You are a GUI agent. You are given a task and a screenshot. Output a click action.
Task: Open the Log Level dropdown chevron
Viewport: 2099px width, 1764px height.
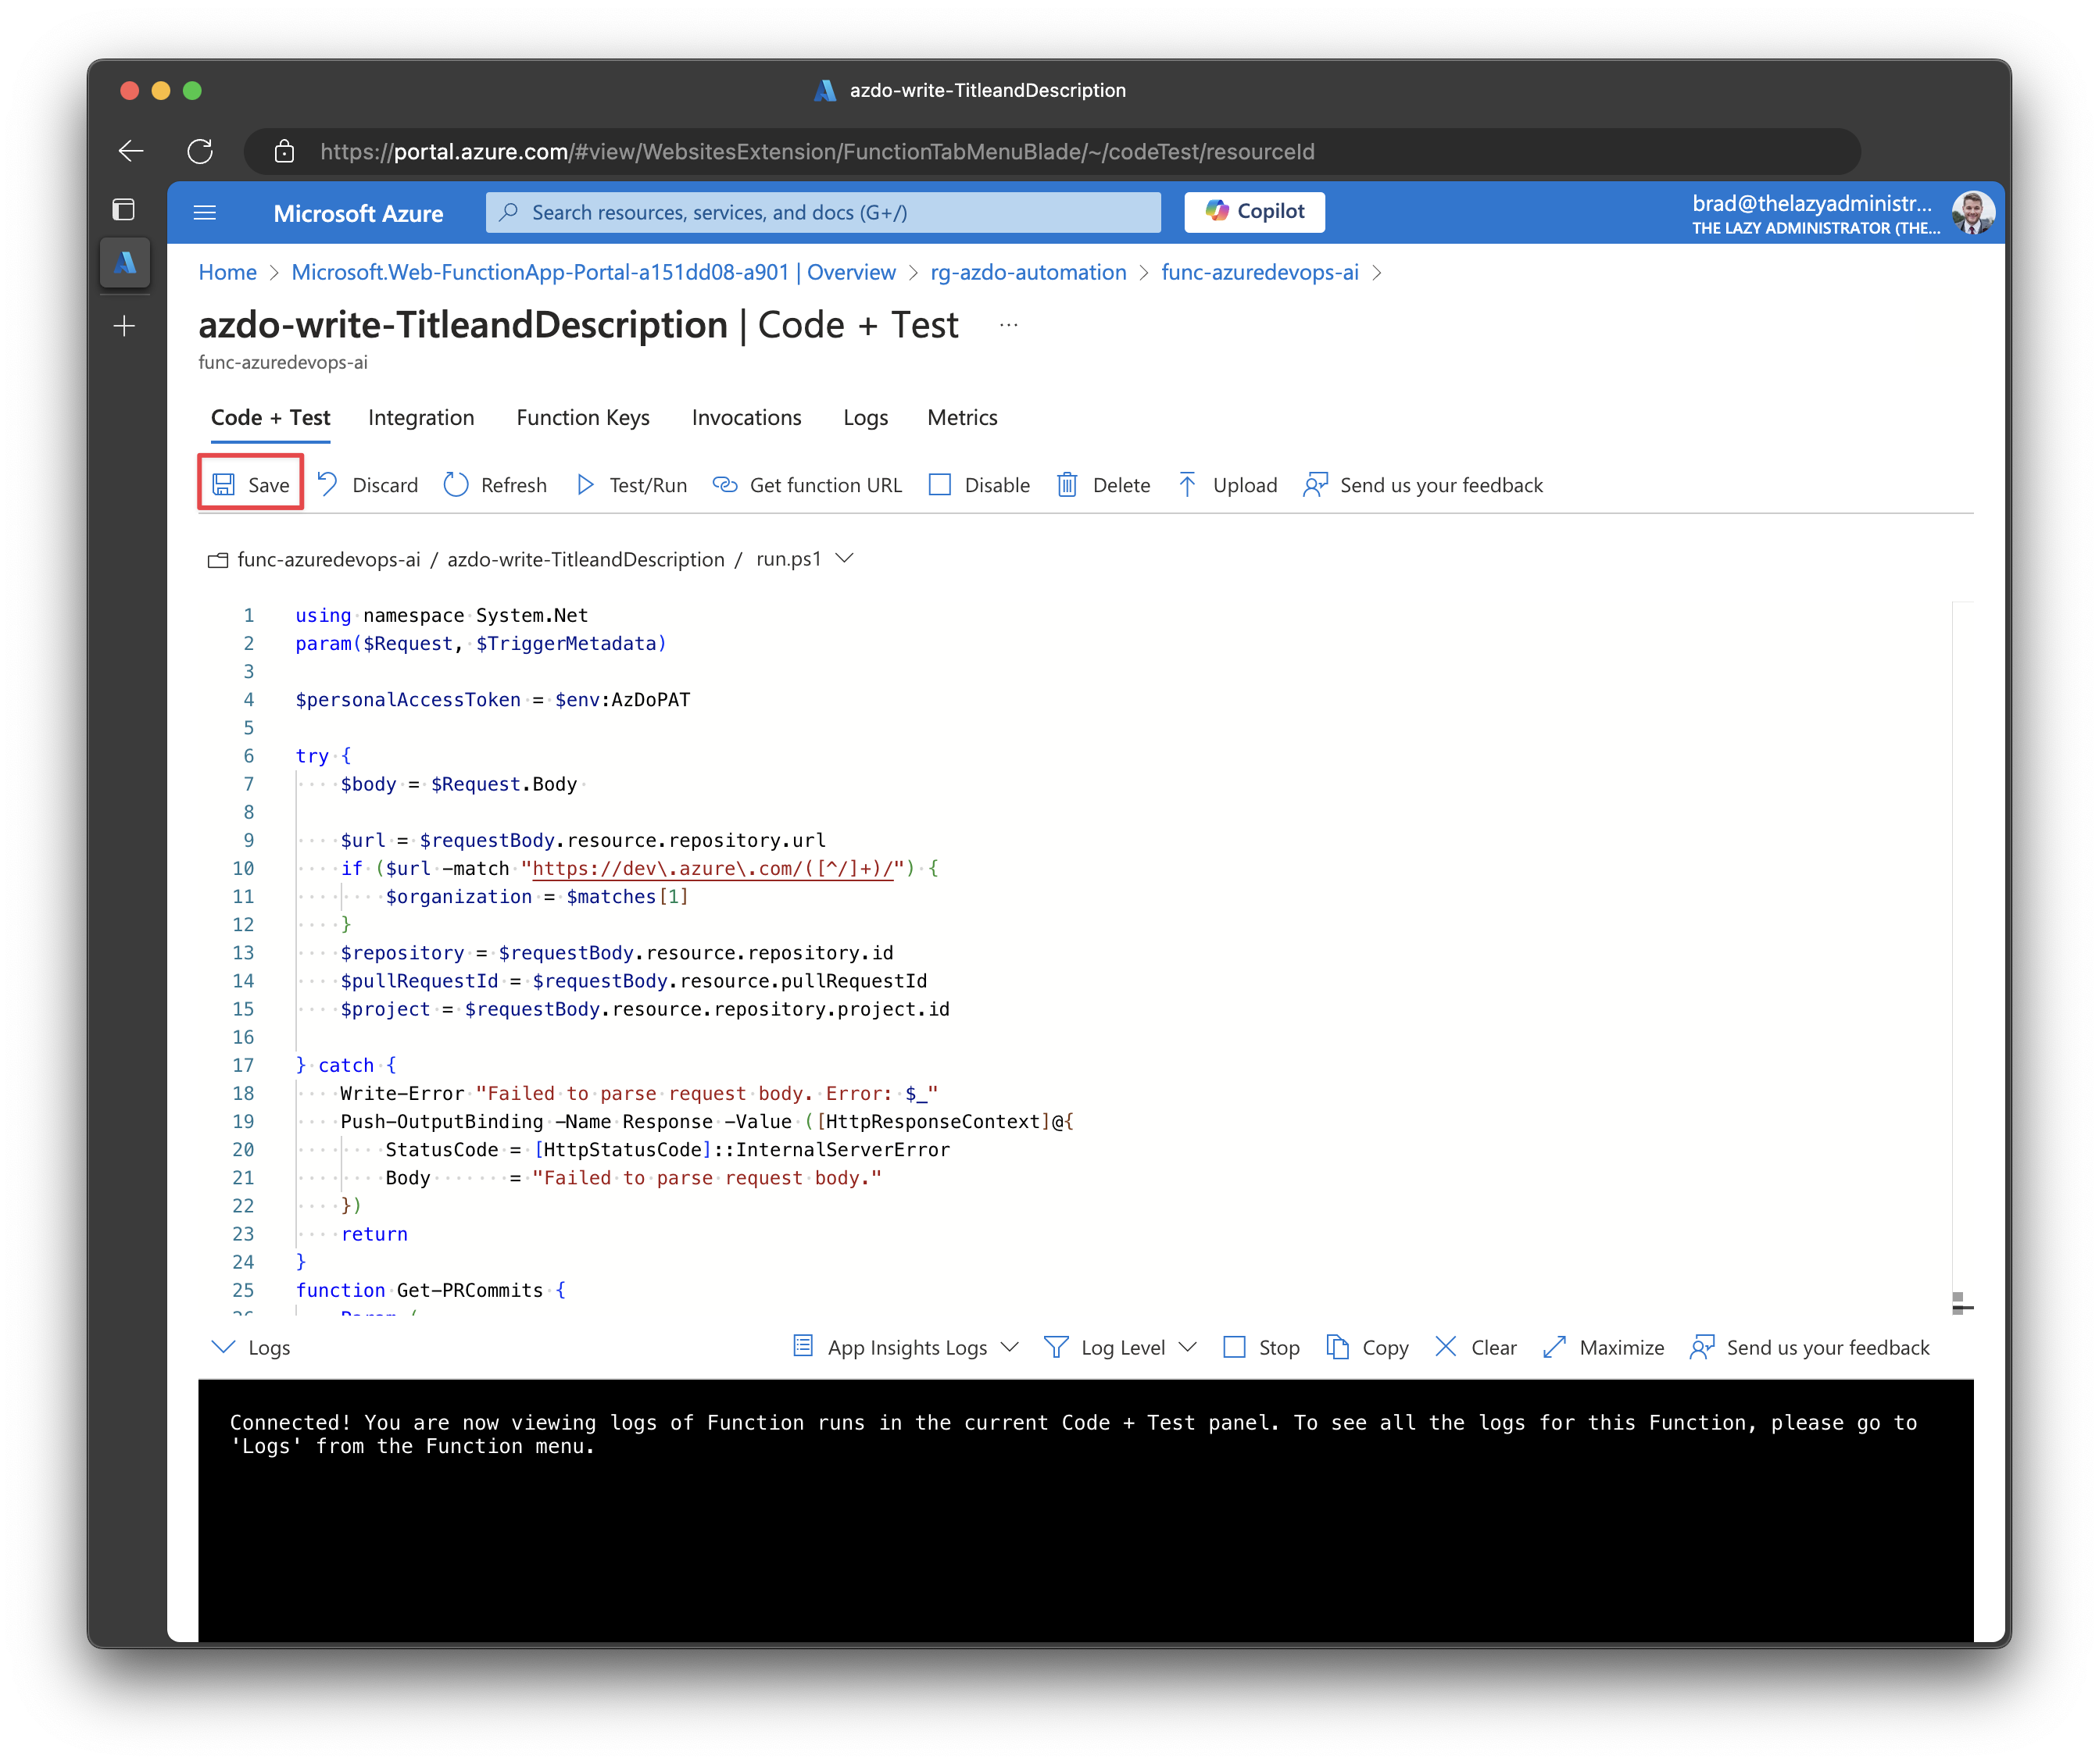1188,1347
